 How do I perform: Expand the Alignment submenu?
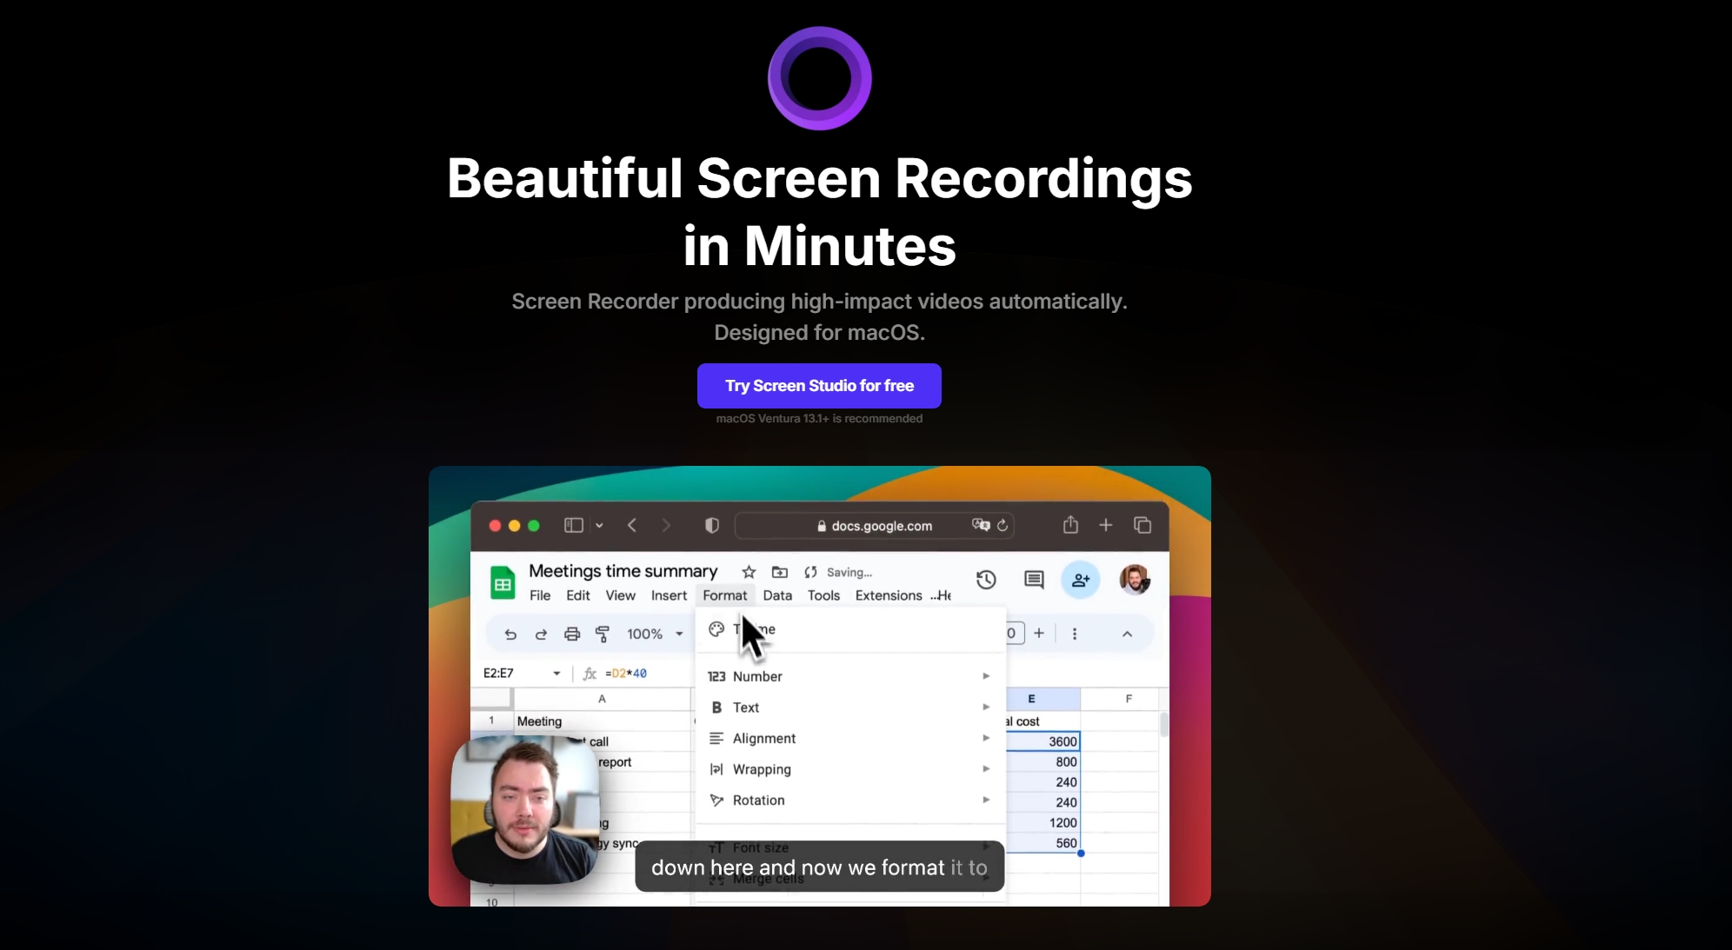(x=850, y=739)
